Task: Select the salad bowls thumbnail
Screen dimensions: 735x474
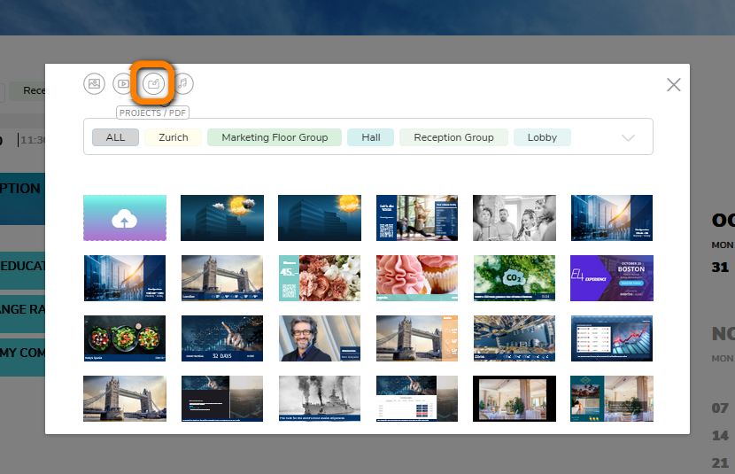Action: (124, 338)
